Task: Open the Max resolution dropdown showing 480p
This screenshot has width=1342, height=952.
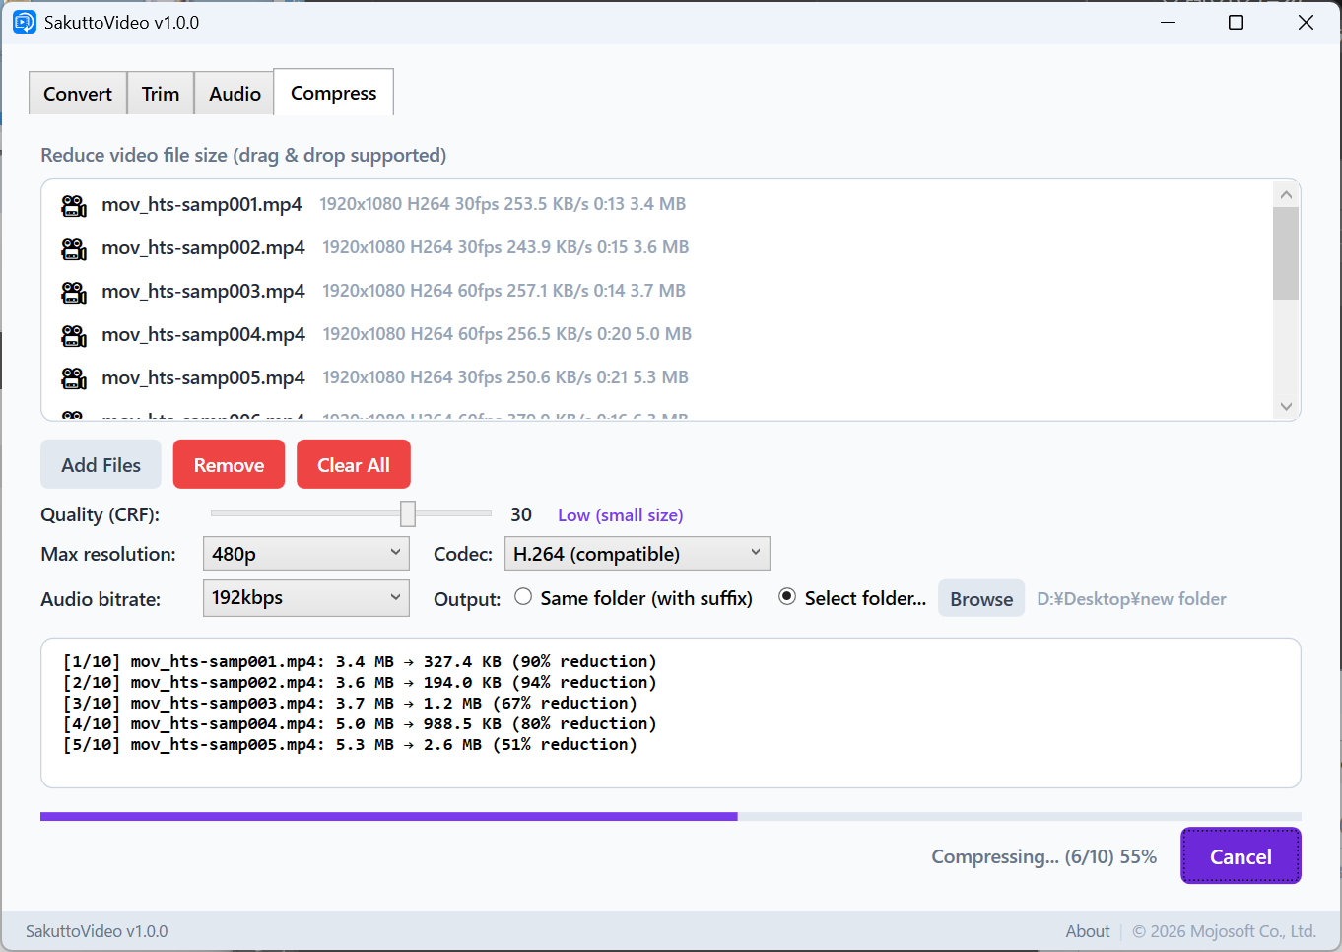Action: [x=305, y=554]
